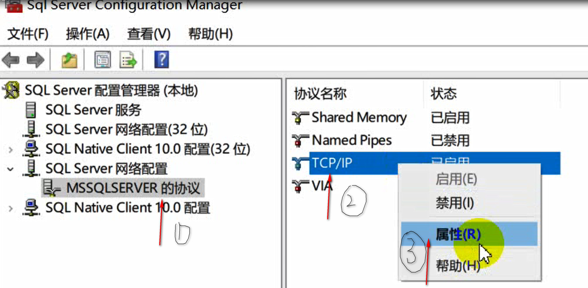Click the Export list toolbar icon
Screen dimensions: 588x288
(128, 60)
